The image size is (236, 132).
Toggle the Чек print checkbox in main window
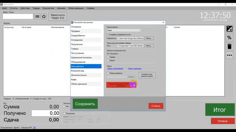64,106
